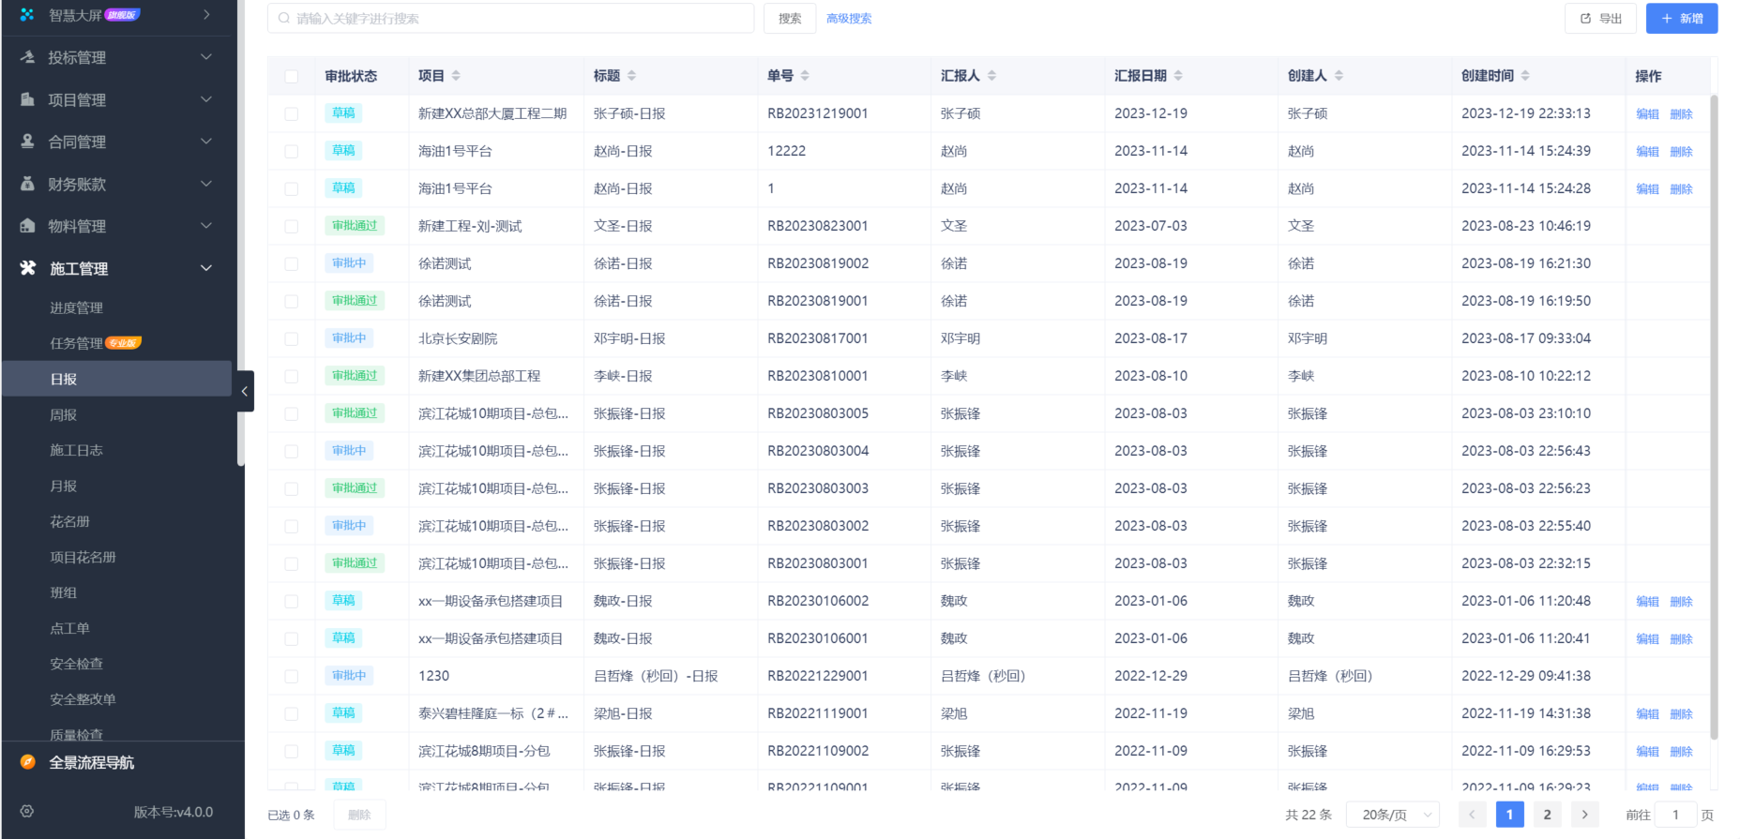Click the 全景流程导航 compass icon
1740x839 pixels.
tap(27, 762)
